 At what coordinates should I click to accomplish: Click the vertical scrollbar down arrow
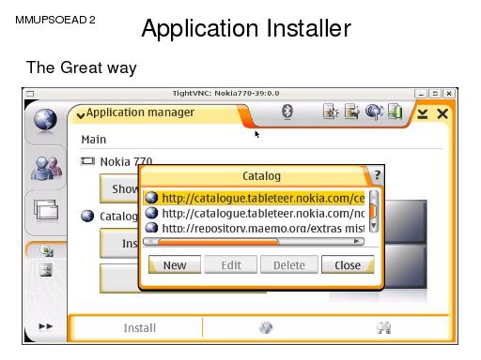tap(374, 226)
